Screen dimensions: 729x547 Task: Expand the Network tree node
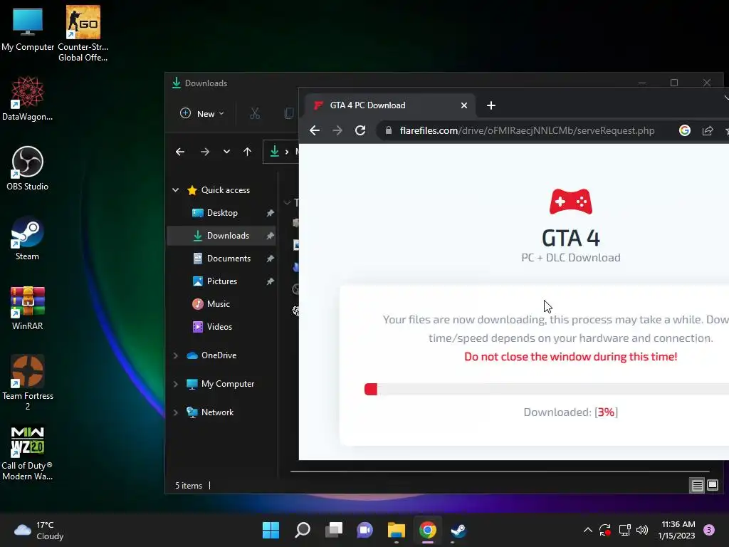pyautogui.click(x=176, y=412)
